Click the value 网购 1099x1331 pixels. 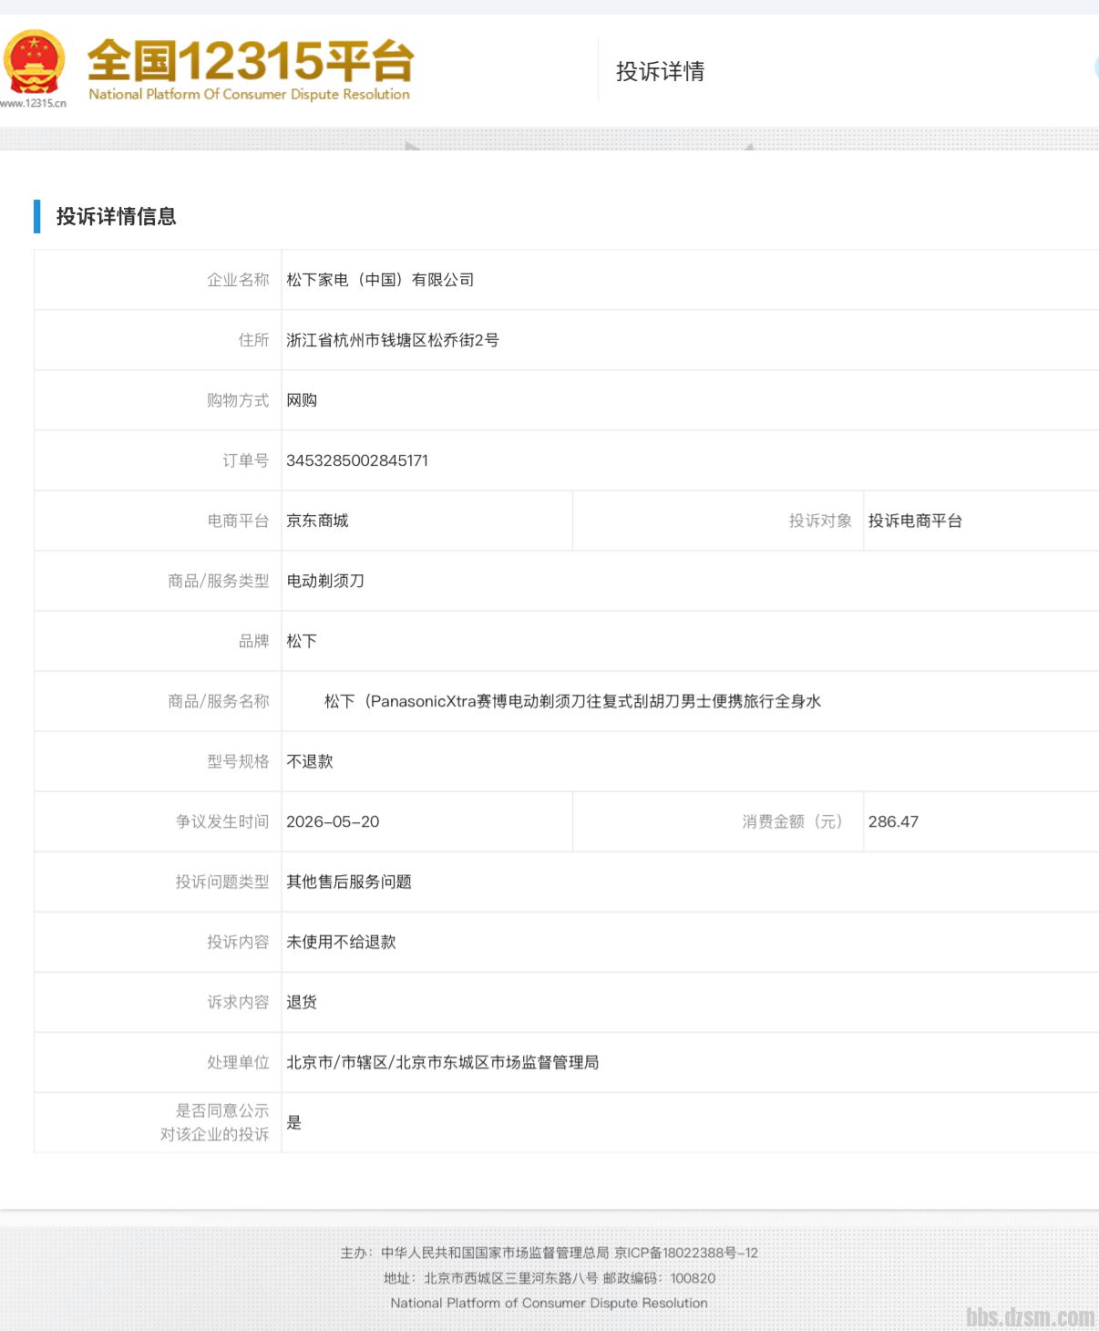[302, 400]
